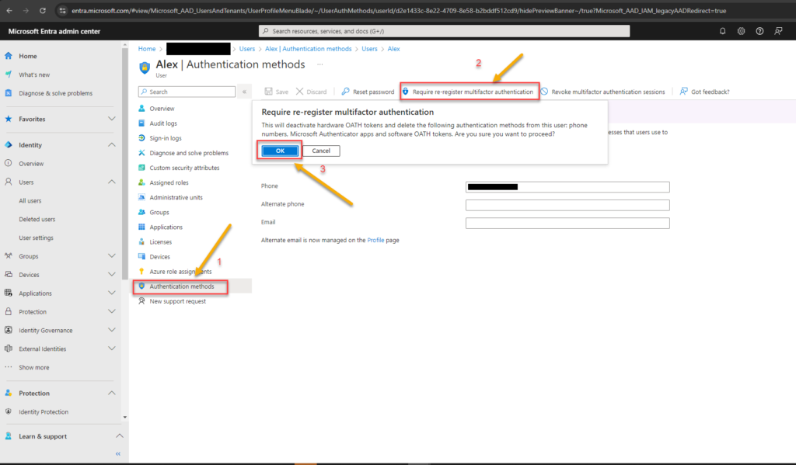Viewport: 796px width, 465px height.
Task: Expand the Favorites section chevron
Action: [x=112, y=119]
